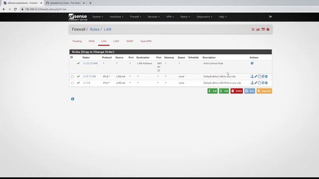Screen dimensions: 319x179
Task: Switch to the LAN1 rules tab
Action: coord(116,41)
